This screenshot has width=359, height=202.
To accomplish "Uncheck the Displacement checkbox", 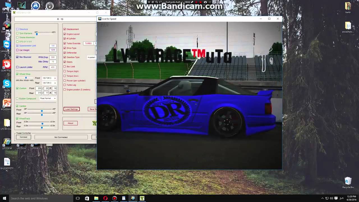I will [65, 29].
